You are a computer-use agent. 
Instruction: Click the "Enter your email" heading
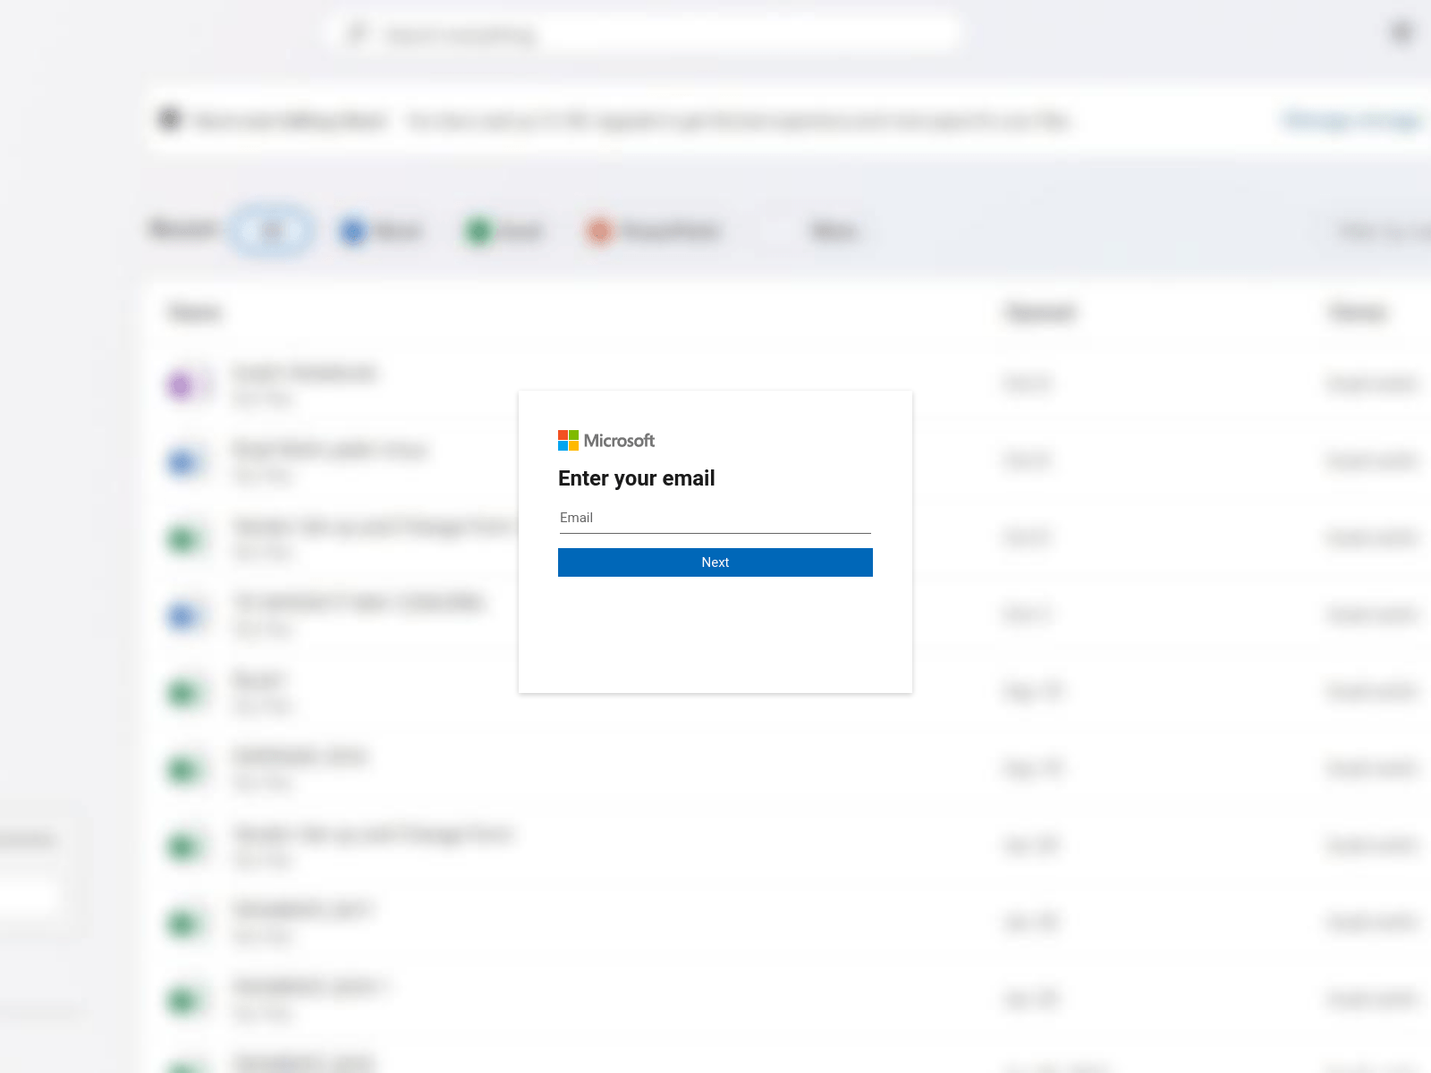pos(636,478)
